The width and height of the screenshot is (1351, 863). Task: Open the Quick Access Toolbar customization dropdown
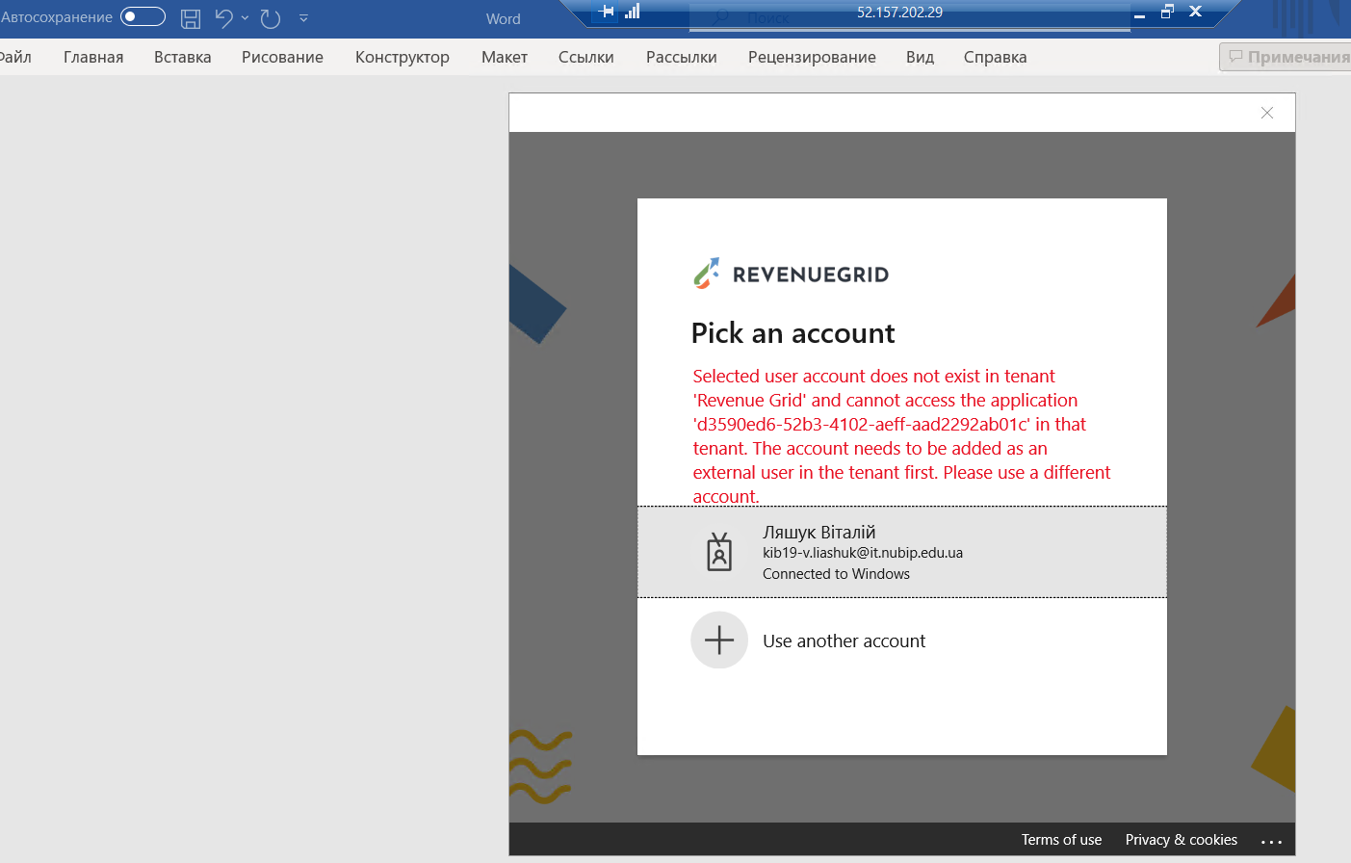(x=303, y=17)
